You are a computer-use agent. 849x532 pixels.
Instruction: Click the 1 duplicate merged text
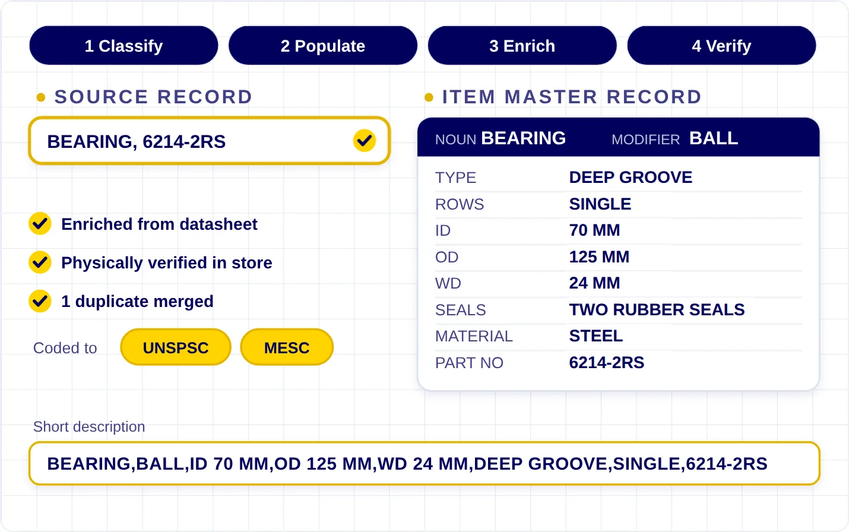pyautogui.click(x=137, y=302)
